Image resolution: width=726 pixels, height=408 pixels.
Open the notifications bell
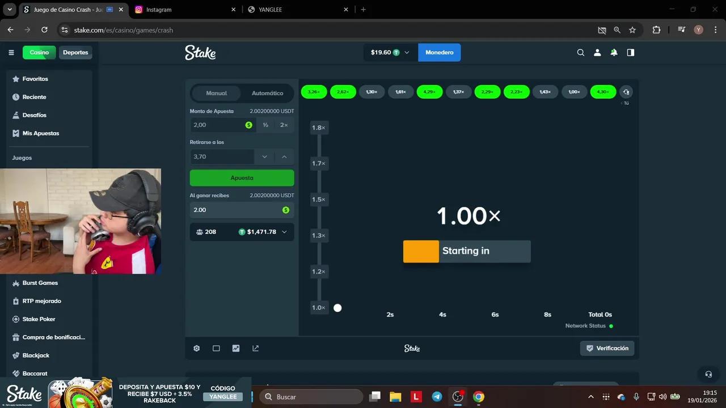point(614,53)
